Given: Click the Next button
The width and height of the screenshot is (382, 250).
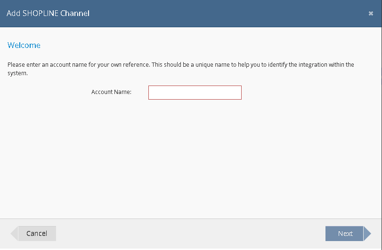Looking at the screenshot, I should click(348, 234).
